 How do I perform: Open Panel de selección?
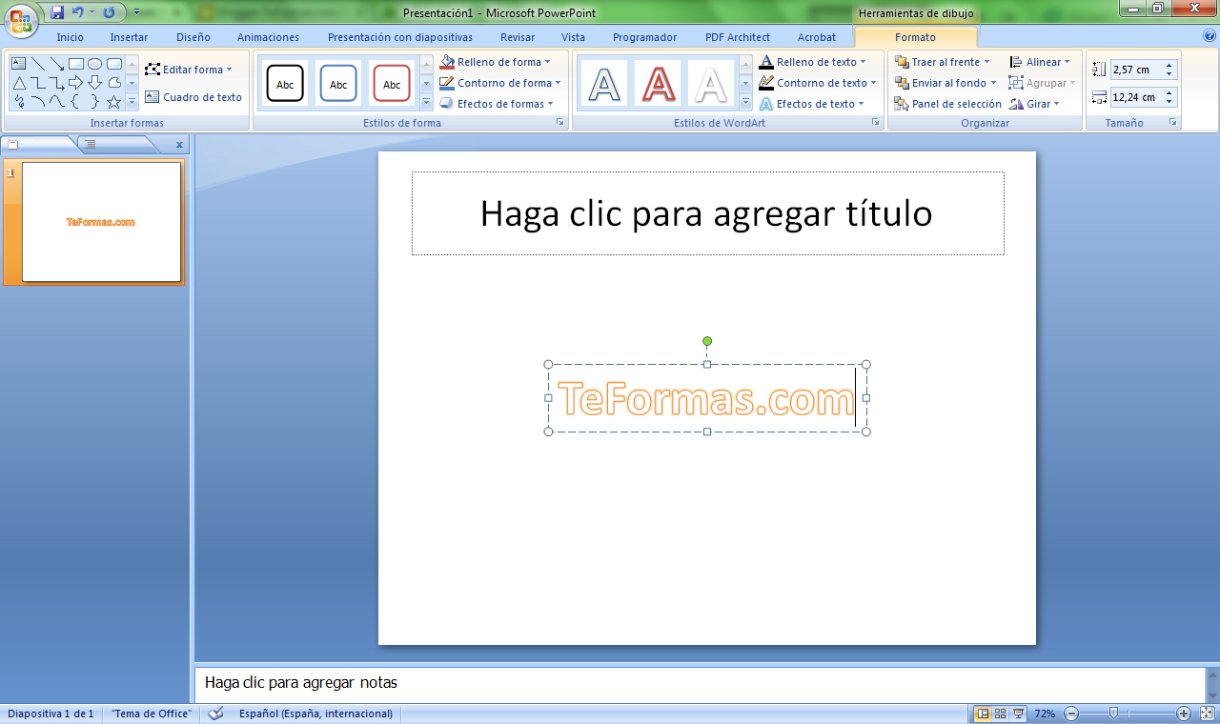[948, 104]
